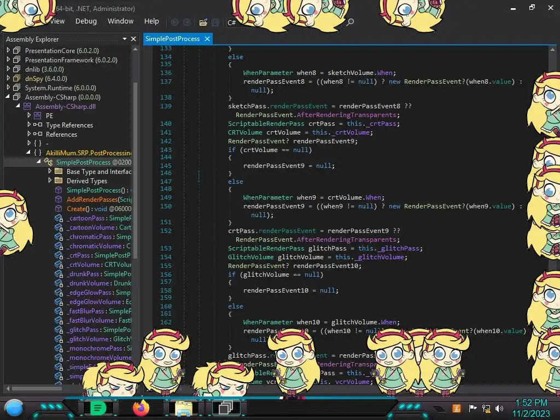Click the Derived Types folder icon
The width and height of the screenshot is (560, 420).
coord(59,180)
